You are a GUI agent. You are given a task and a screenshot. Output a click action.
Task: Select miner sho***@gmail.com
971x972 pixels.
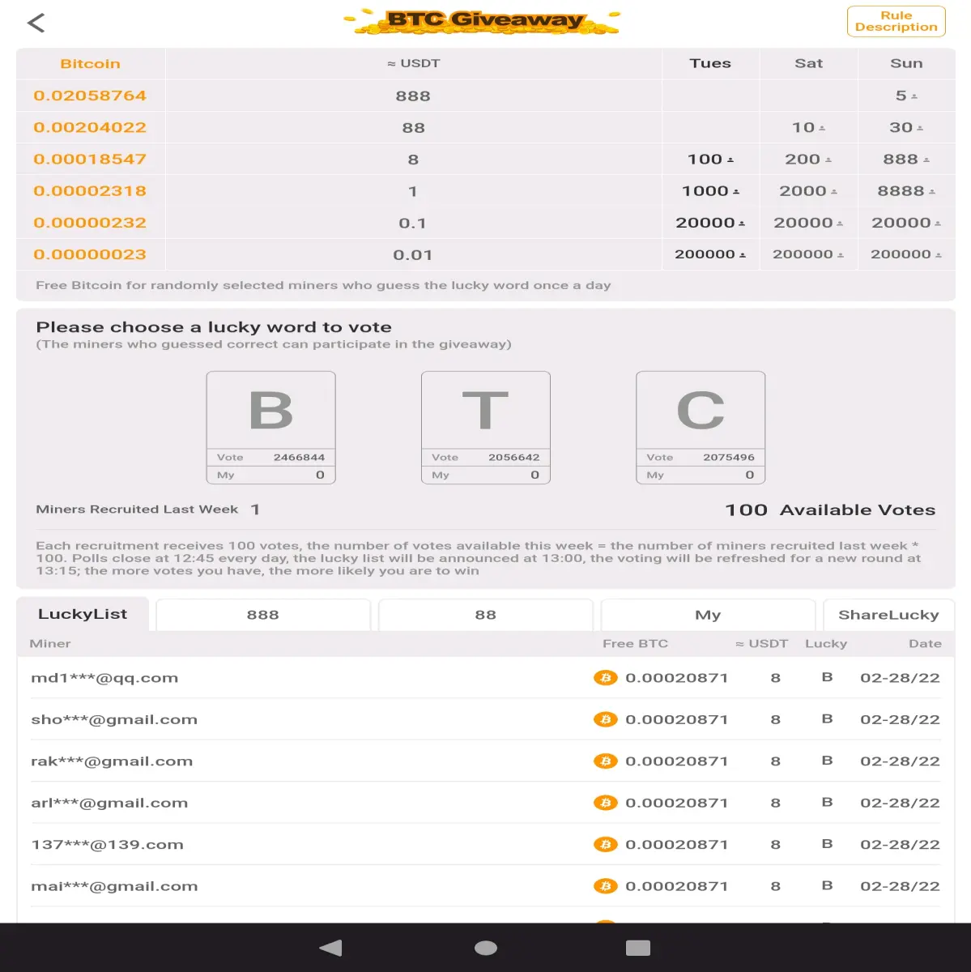(x=114, y=719)
